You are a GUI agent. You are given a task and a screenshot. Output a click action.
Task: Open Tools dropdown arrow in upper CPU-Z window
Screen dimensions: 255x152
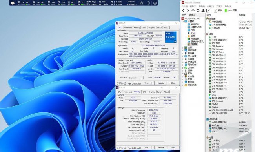[x=153, y=83]
